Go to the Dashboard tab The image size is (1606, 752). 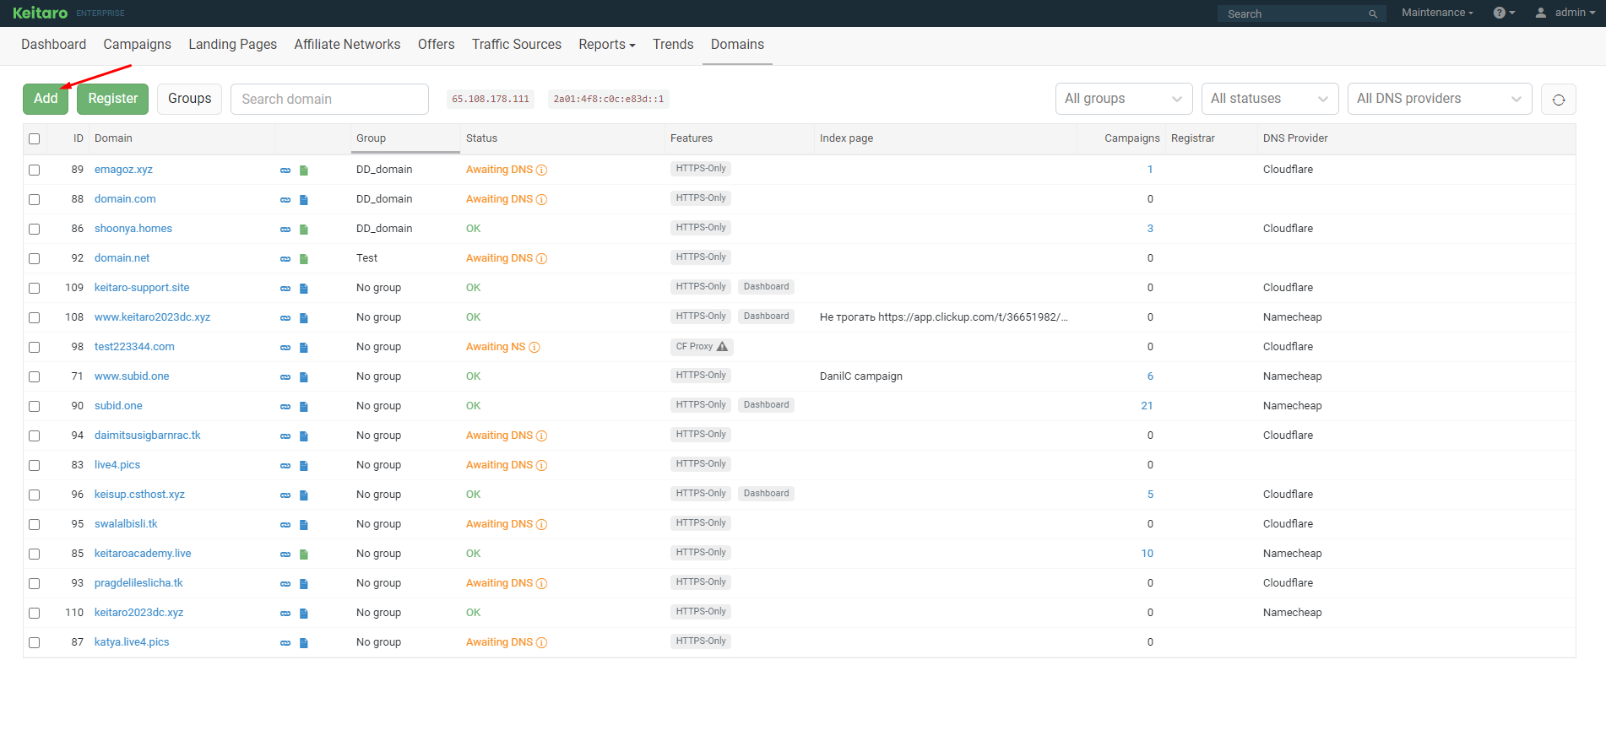click(54, 45)
